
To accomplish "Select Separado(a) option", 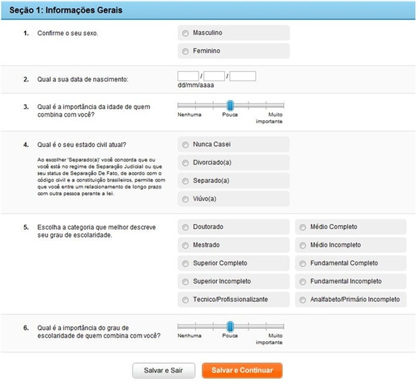I will pyautogui.click(x=185, y=181).
